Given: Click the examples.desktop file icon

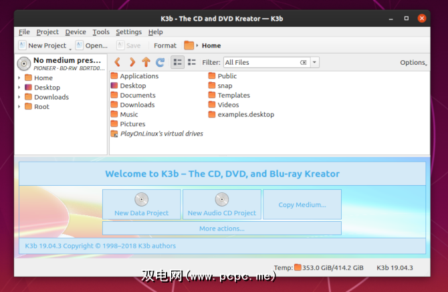Looking at the screenshot, I should coord(212,114).
